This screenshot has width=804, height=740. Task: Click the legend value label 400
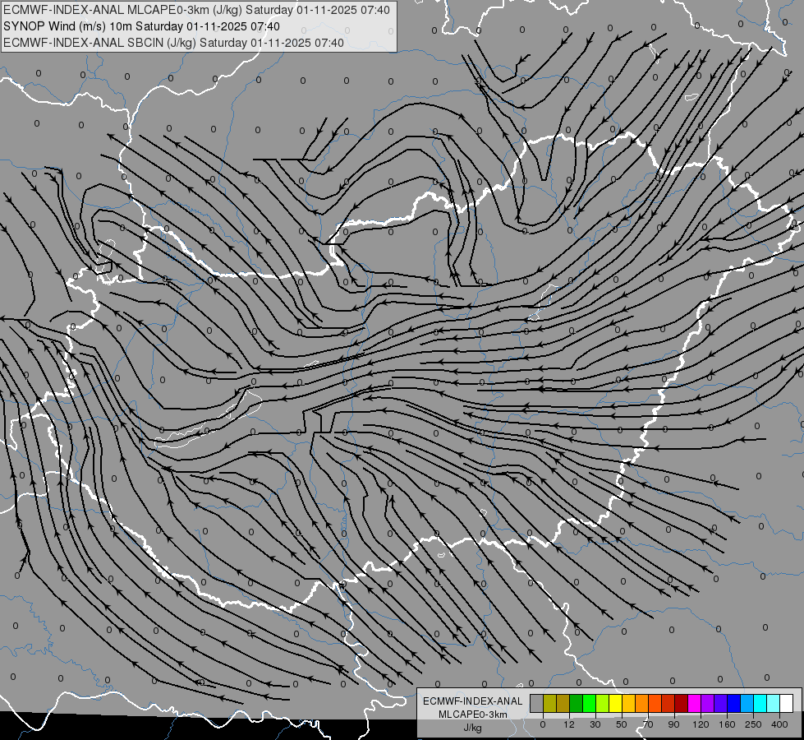[x=779, y=724]
